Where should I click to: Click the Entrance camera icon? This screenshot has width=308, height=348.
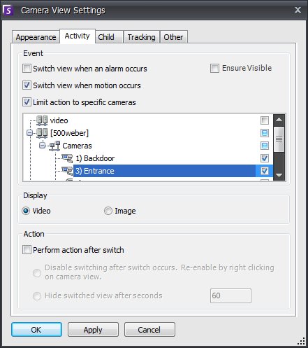pyautogui.click(x=67, y=171)
